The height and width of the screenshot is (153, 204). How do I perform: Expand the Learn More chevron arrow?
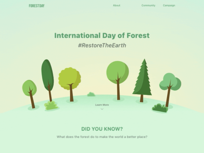(102, 109)
